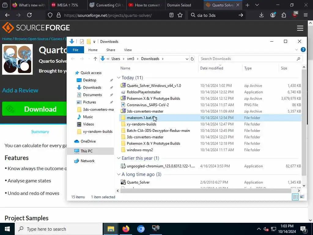Open a new Firefox tab
This screenshot has height=235, width=313.
248,5
